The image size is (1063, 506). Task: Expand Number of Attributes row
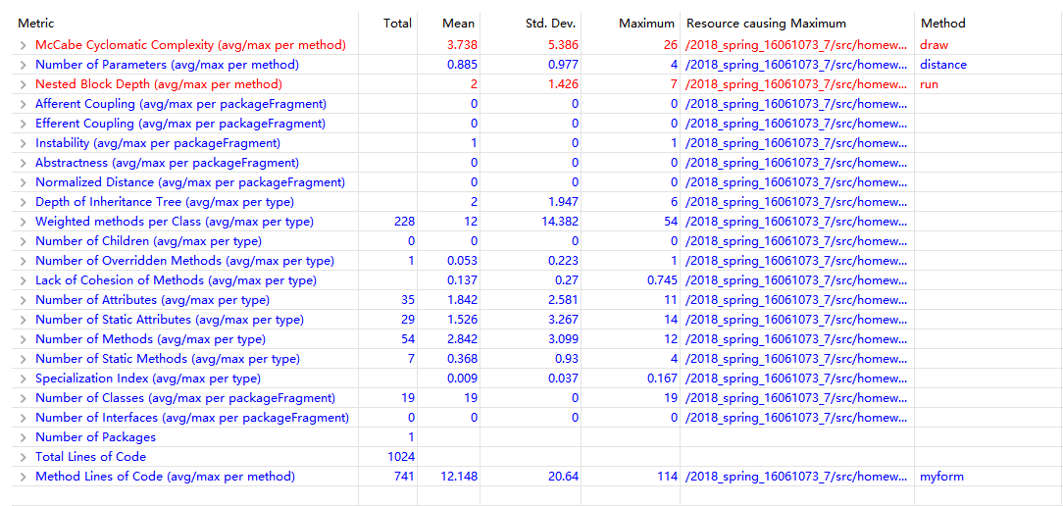[24, 300]
